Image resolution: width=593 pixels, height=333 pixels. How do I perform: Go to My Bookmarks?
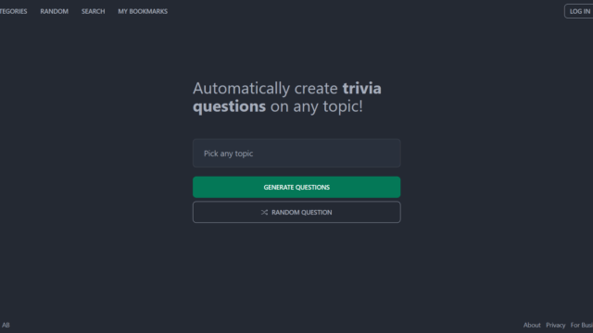tap(143, 11)
